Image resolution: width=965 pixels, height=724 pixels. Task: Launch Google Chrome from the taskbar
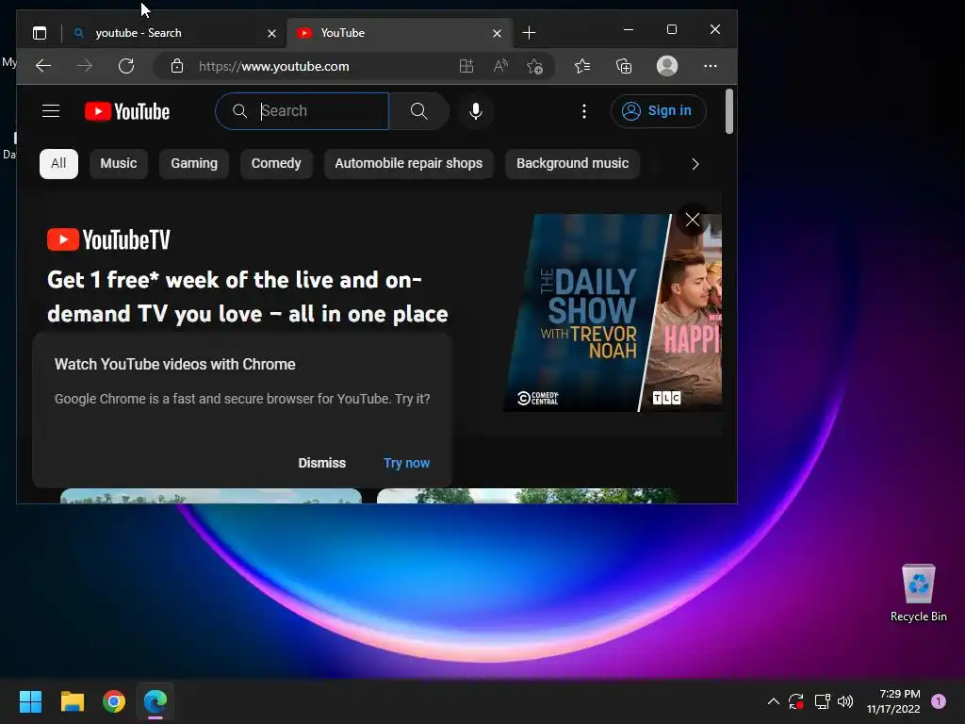[x=114, y=701]
